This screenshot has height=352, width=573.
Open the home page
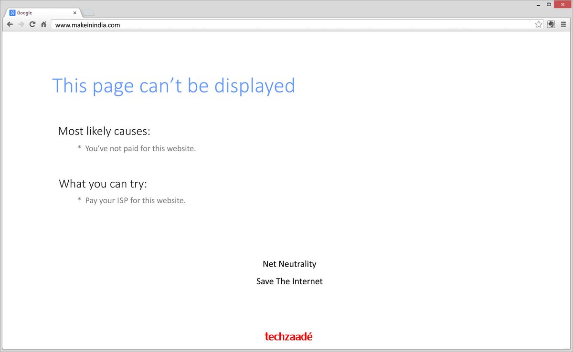tap(43, 24)
